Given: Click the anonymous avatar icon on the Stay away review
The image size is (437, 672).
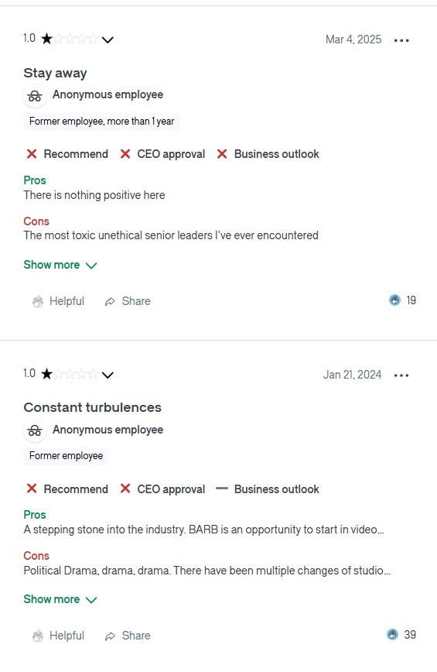Looking at the screenshot, I should pyautogui.click(x=35, y=96).
